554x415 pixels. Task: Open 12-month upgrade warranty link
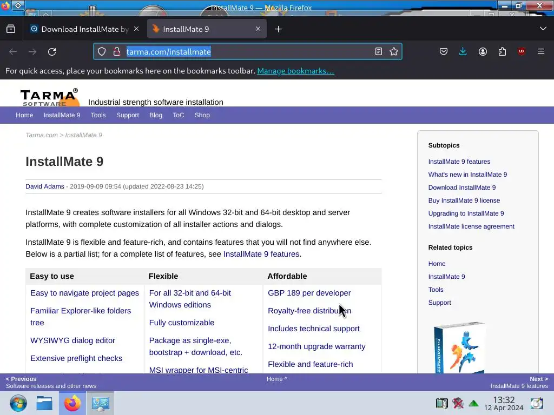316,346
